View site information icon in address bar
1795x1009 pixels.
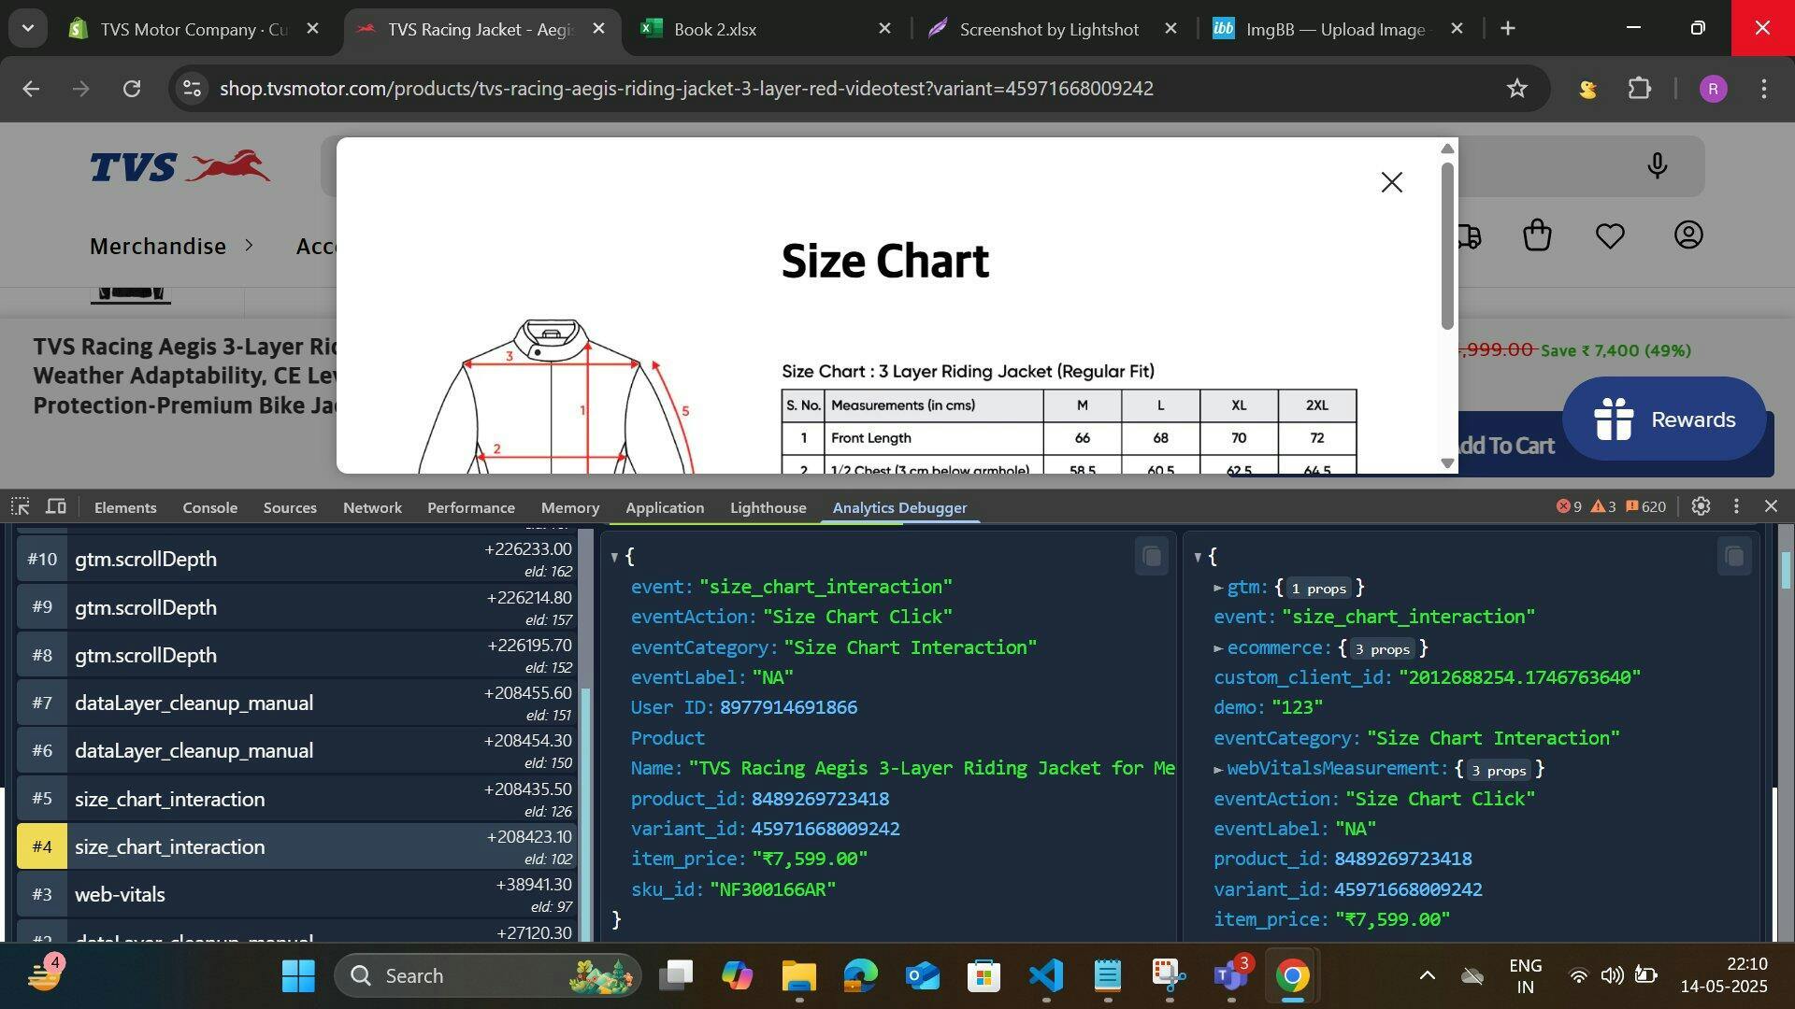(x=192, y=89)
